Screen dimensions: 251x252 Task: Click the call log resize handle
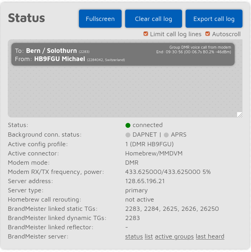coord(240,115)
